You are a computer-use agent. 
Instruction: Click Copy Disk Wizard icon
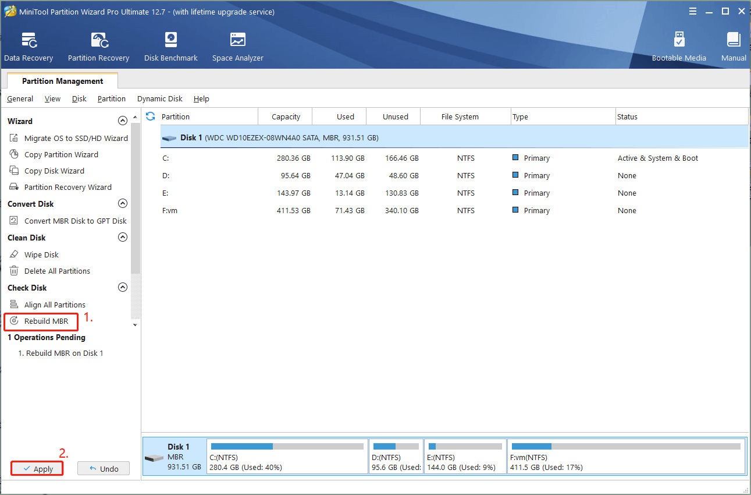coord(14,171)
